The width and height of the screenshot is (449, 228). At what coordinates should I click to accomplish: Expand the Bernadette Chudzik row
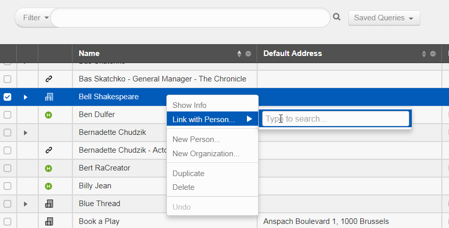26,132
